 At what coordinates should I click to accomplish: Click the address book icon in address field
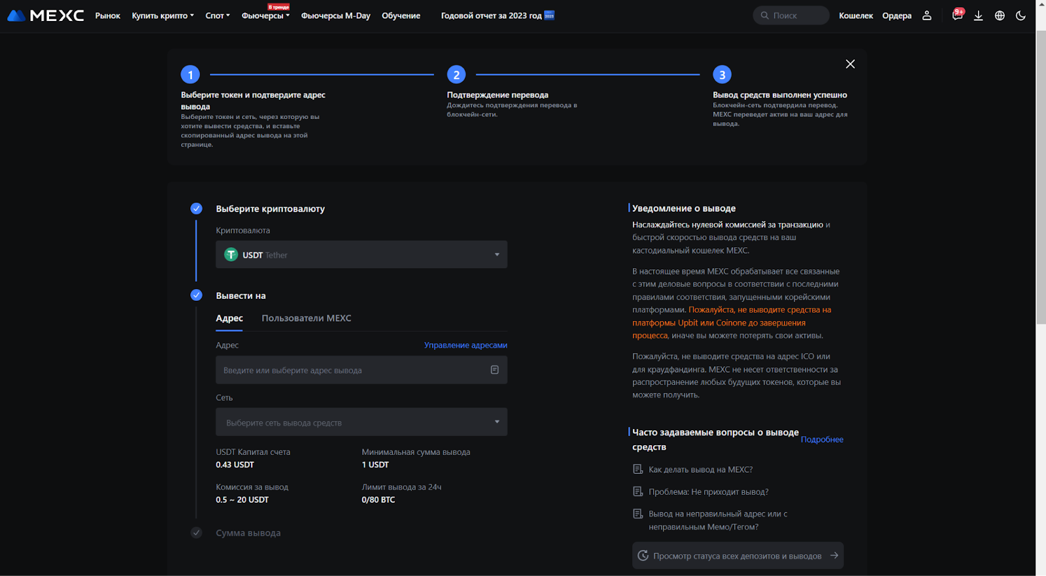[495, 370]
